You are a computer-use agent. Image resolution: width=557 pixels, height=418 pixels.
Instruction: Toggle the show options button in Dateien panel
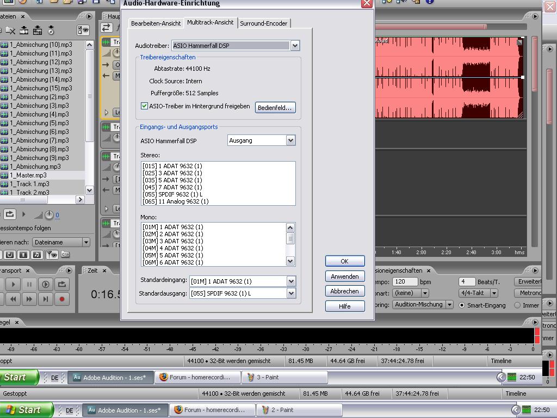(83, 30)
